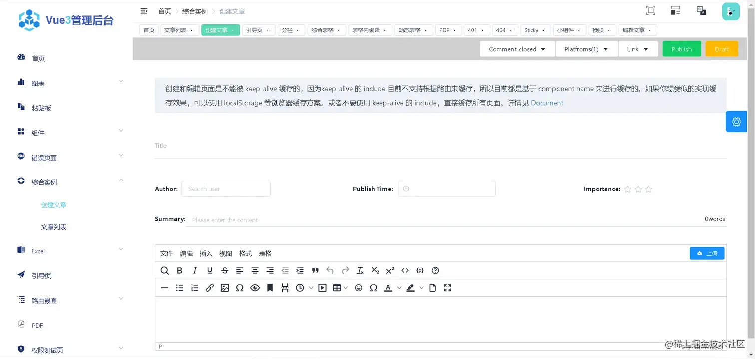This screenshot has height=359, width=755.
Task: Click the layout size icon in header
Action: 676,10
